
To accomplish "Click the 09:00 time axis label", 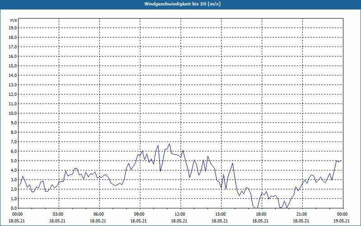I will coord(140,214).
